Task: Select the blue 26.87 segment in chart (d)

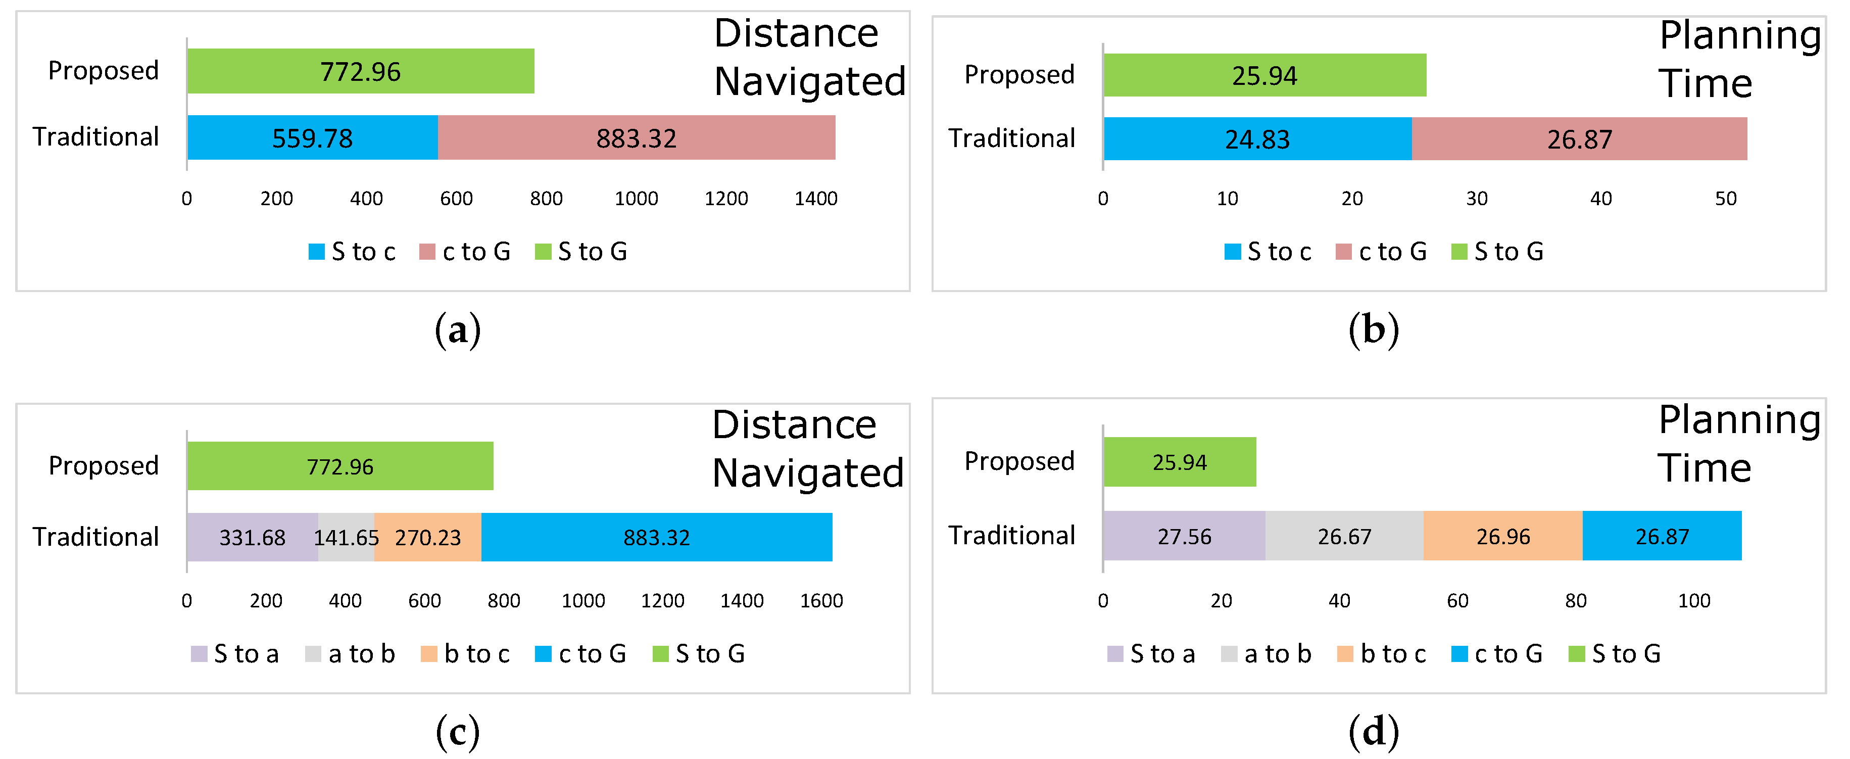Action: [1662, 536]
